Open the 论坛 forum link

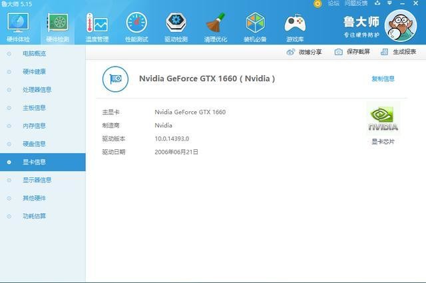point(333,3)
